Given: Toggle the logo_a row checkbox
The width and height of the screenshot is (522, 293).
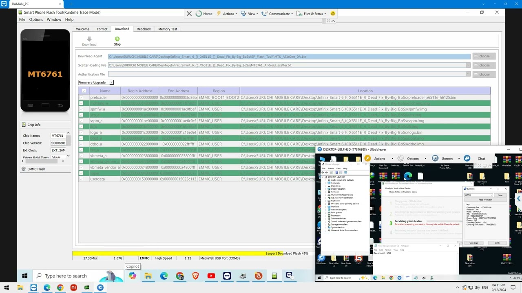Looking at the screenshot, I should (x=81, y=132).
